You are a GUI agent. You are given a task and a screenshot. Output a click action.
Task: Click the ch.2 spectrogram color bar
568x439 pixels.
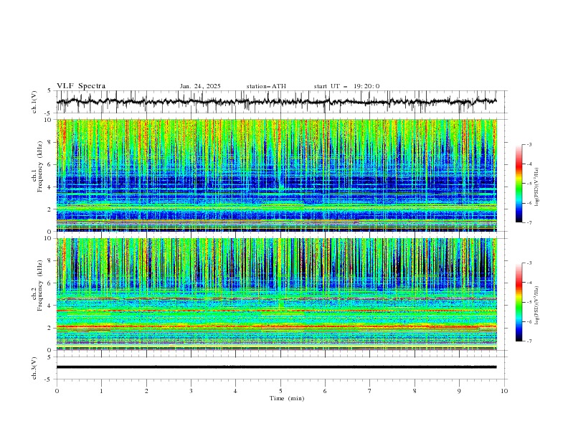point(519,302)
